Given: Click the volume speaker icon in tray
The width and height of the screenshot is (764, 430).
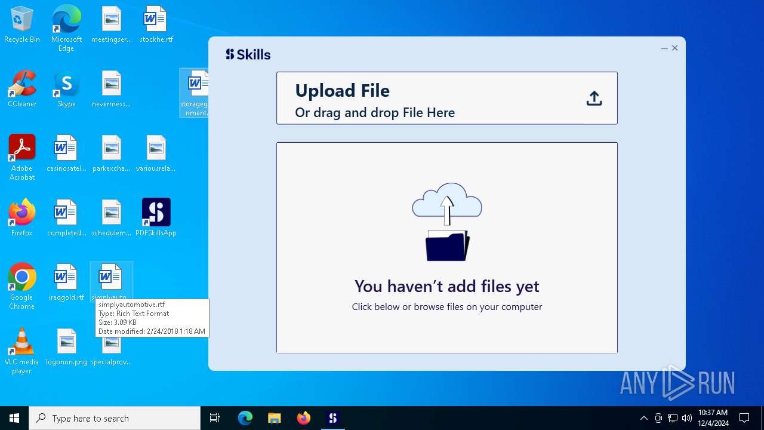Looking at the screenshot, I should point(687,418).
